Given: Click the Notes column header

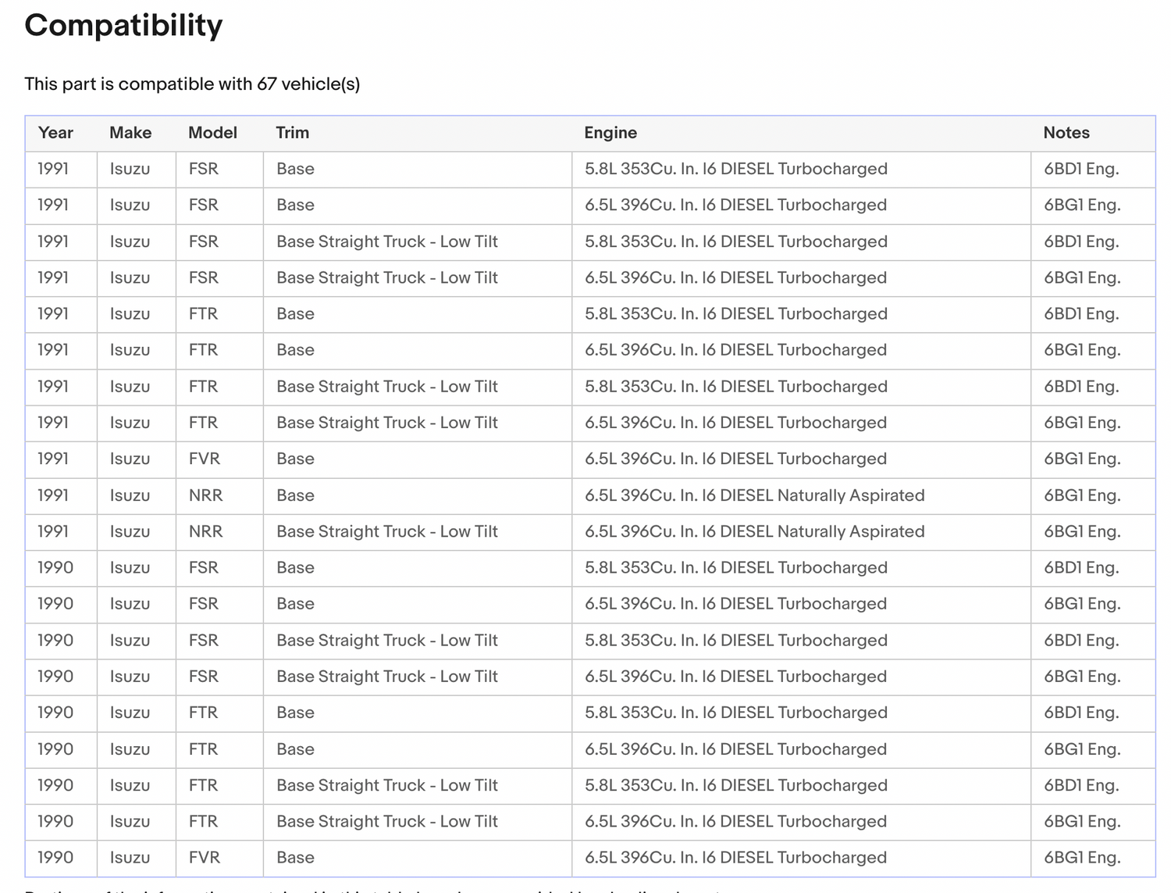Looking at the screenshot, I should click(x=1066, y=133).
